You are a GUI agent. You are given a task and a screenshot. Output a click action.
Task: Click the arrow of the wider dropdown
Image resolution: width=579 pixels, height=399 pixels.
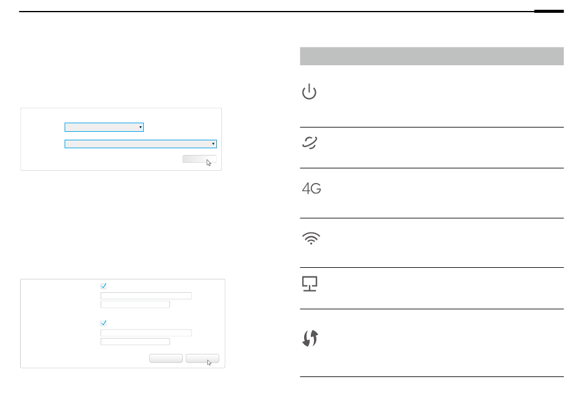213,144
